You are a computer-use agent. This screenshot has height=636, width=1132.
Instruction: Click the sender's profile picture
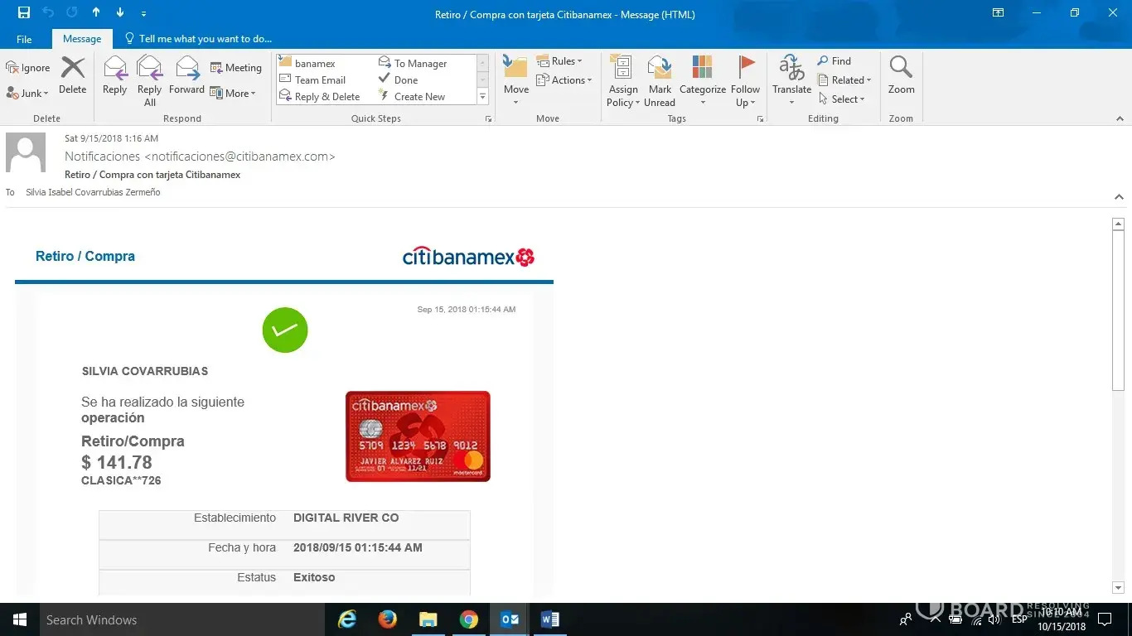click(26, 152)
